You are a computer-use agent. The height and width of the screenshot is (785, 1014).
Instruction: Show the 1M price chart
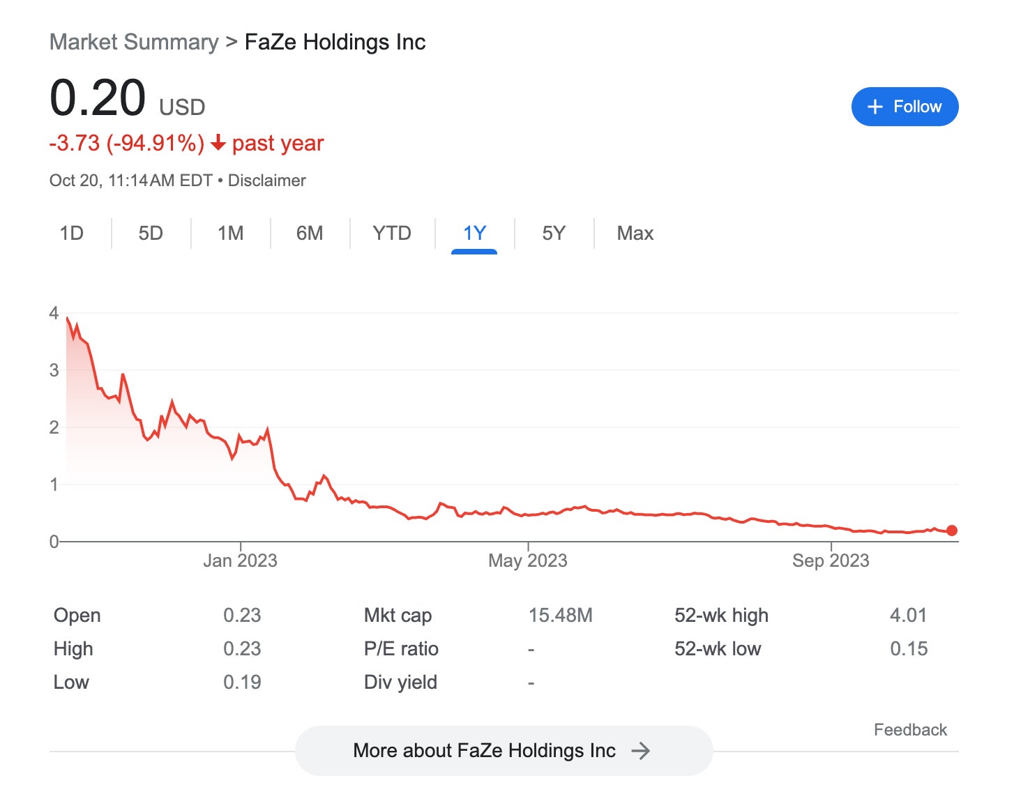230,233
